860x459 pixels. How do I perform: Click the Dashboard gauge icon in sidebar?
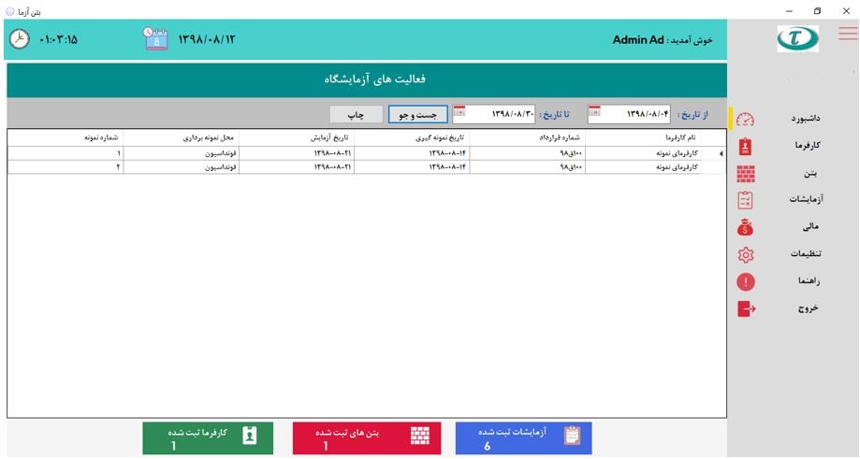746,120
